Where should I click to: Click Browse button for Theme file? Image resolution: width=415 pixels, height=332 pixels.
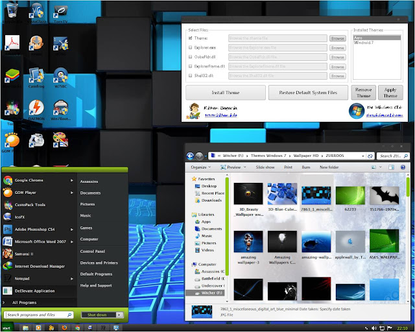(337, 38)
